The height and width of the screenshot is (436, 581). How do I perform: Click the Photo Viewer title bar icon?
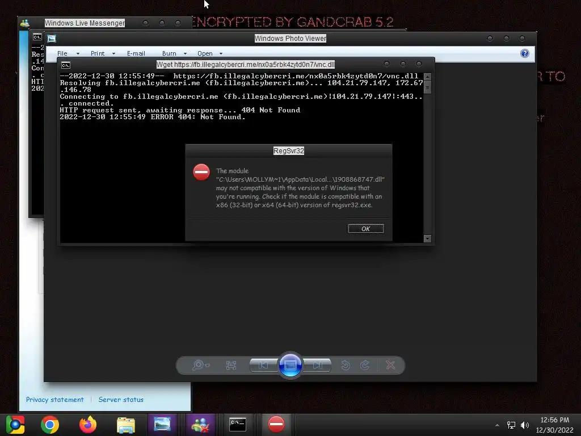tap(52, 39)
